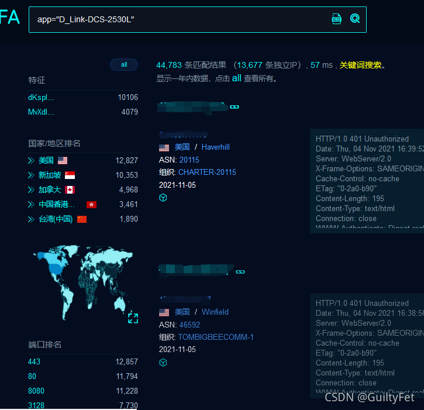Screen dimensions: 424x410
Task: Filter results by country 美国
Action: 46,160
